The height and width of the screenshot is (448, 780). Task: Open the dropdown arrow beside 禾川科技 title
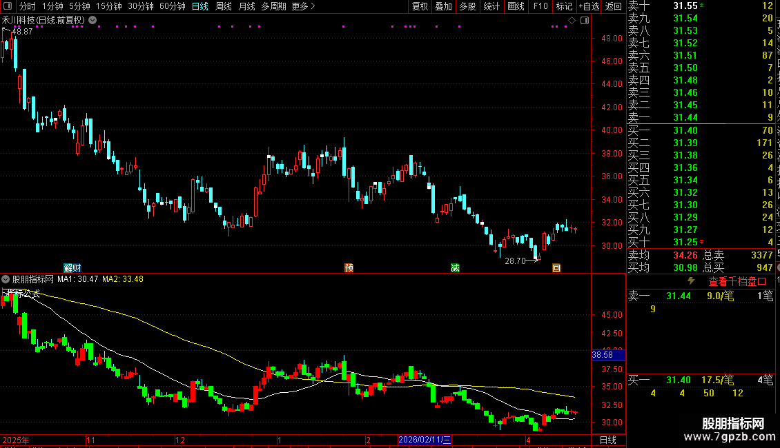point(92,21)
